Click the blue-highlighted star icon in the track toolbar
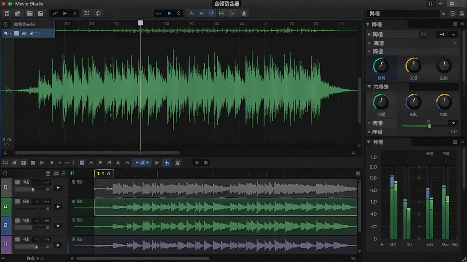Screen dimensions: 467x262 [x=167, y=162]
